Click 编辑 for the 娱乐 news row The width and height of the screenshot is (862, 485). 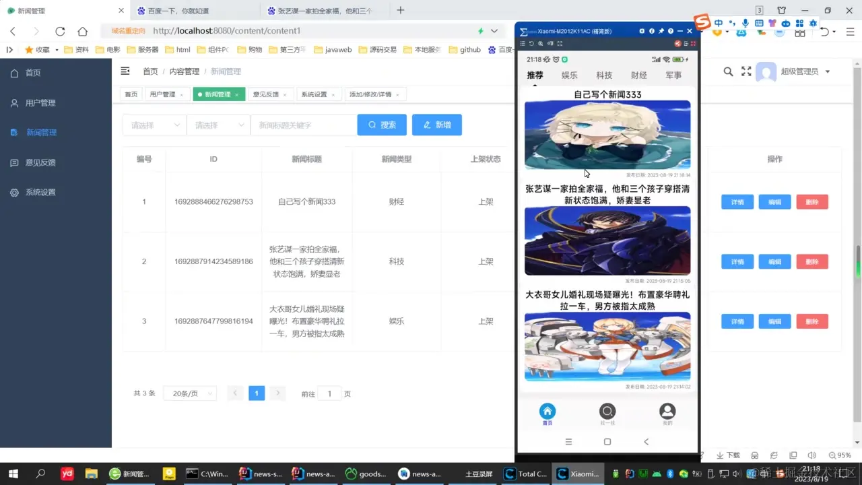click(774, 321)
